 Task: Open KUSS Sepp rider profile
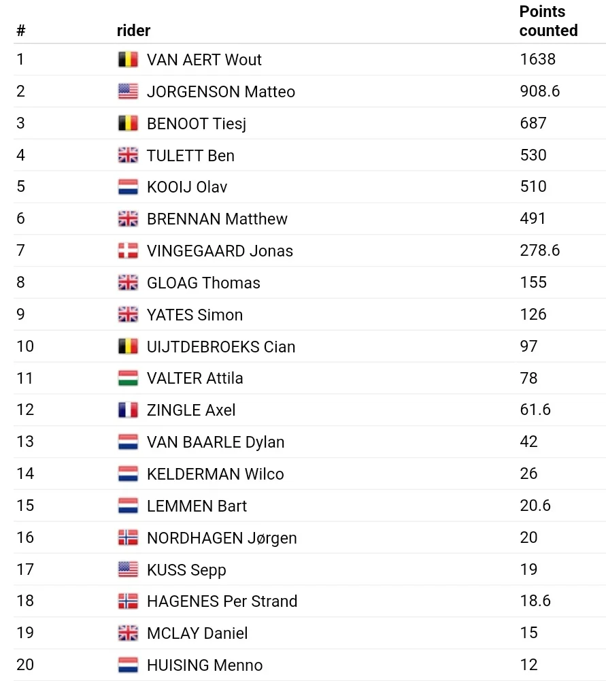pos(186,570)
